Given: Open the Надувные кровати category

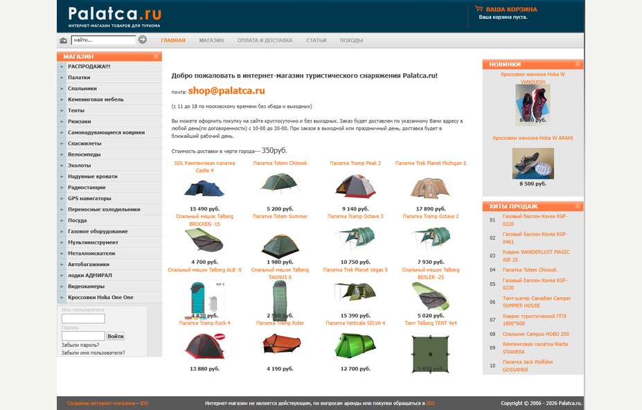Looking at the screenshot, I should coord(93,177).
